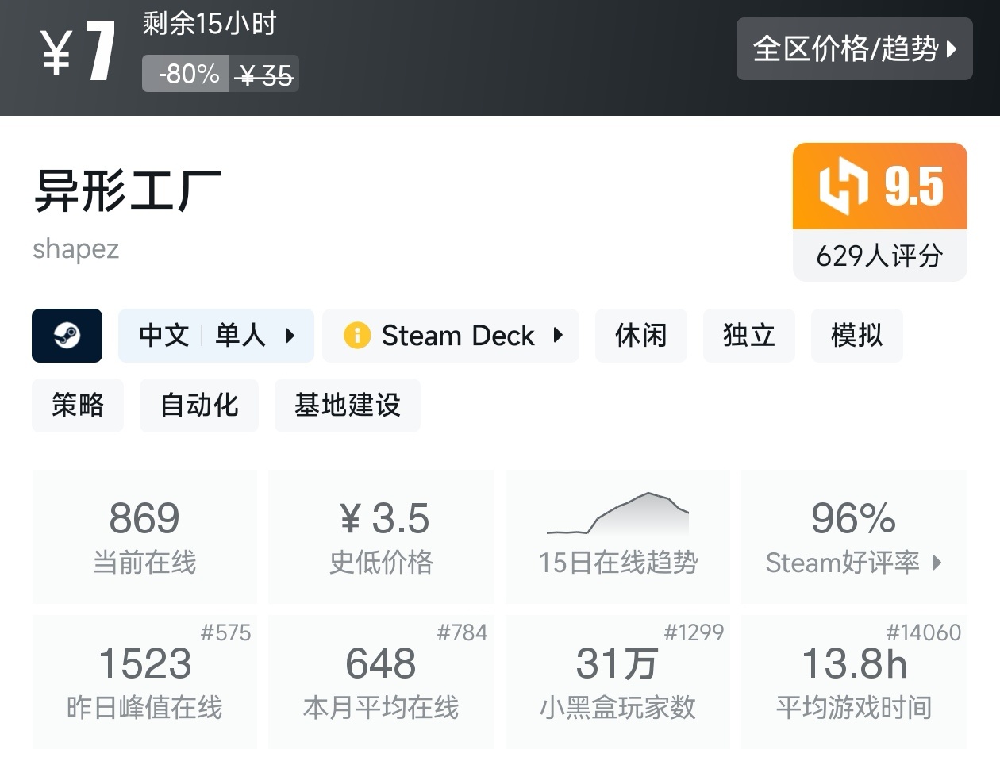
Task: Select the 休闲 tag
Action: click(x=640, y=336)
